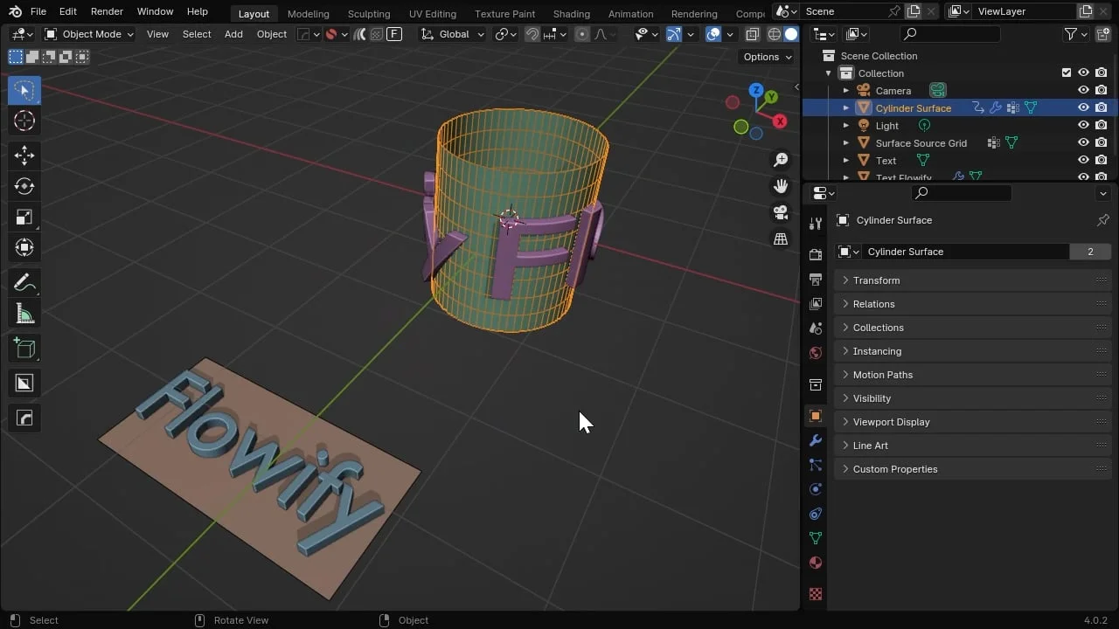Open the Render menu

coord(107,11)
